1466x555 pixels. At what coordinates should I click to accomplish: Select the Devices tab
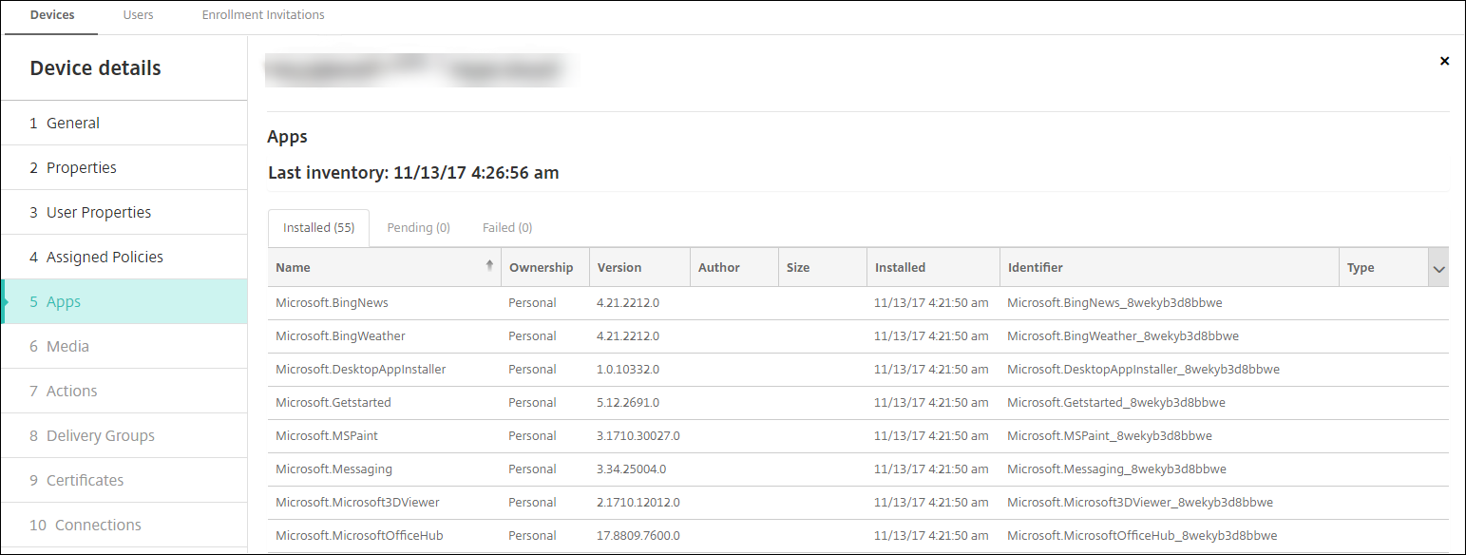point(52,15)
